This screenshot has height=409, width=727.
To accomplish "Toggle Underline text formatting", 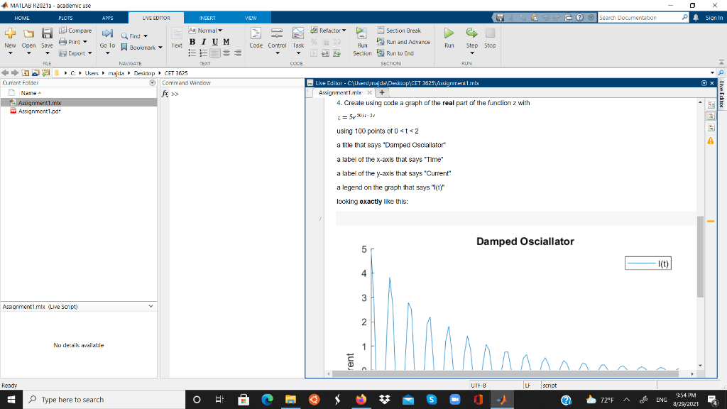I will click(x=215, y=42).
